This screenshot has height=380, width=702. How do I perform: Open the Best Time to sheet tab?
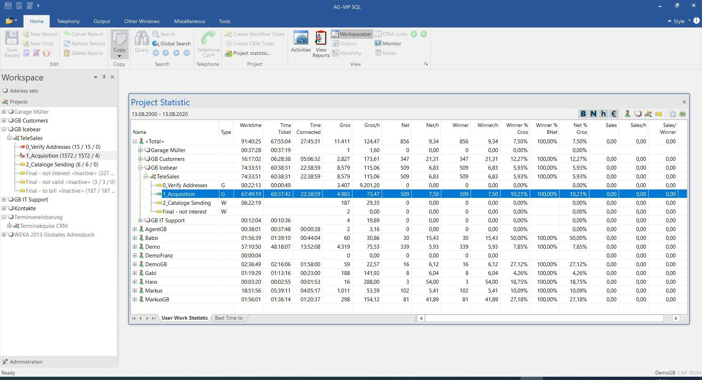pyautogui.click(x=229, y=318)
